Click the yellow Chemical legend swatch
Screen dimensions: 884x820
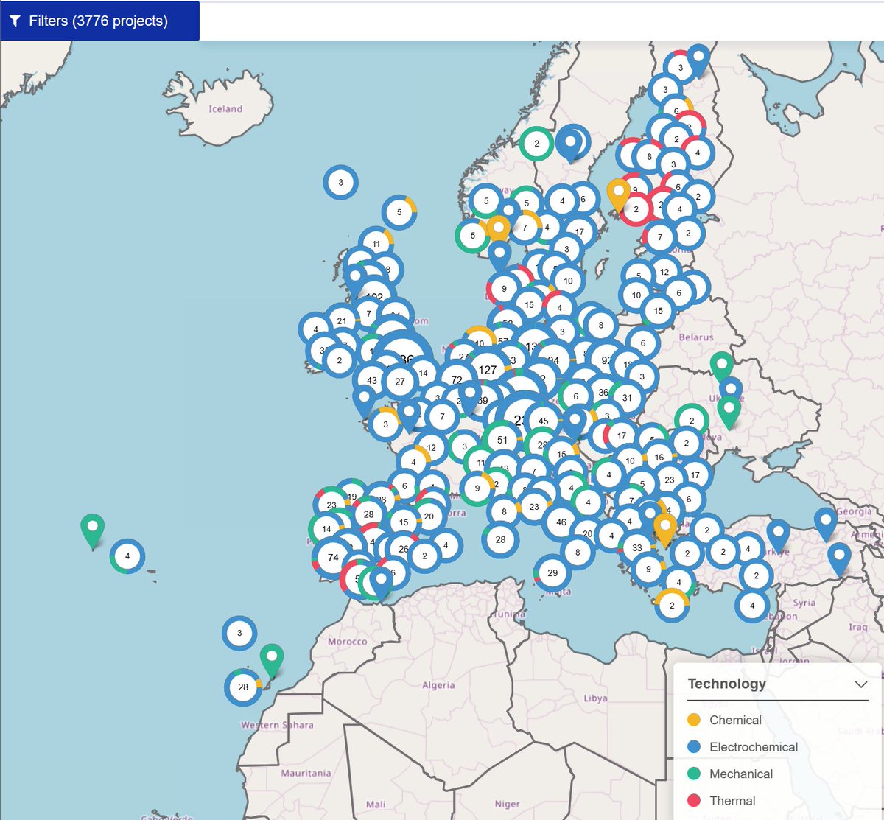click(x=693, y=720)
